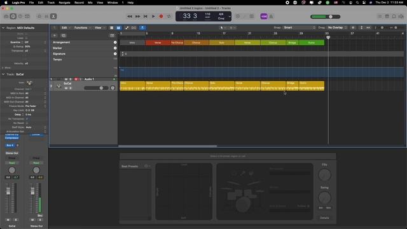Collapse the Track SoCal disclosure triangle
The image size is (407, 229).
click(x=3, y=74)
